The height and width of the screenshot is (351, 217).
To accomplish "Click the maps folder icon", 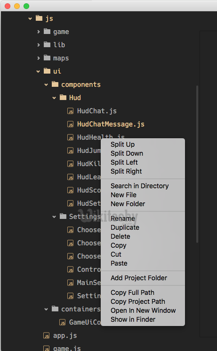I will point(47,58).
